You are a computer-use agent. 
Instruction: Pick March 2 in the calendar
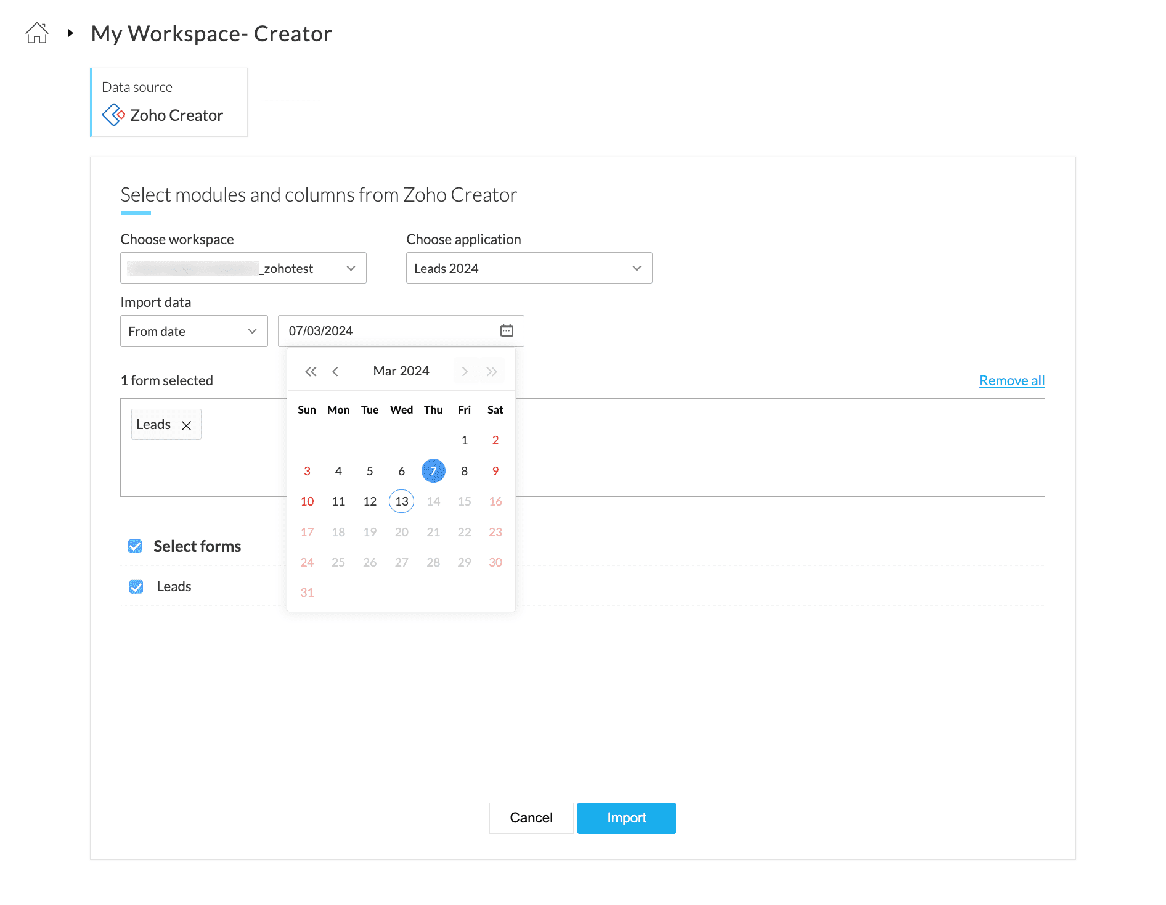pos(495,440)
